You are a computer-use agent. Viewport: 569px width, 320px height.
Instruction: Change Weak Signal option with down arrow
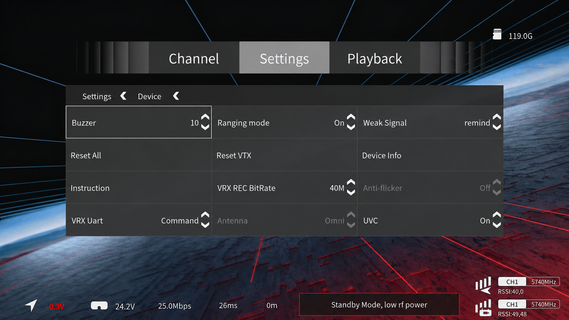pos(497,127)
